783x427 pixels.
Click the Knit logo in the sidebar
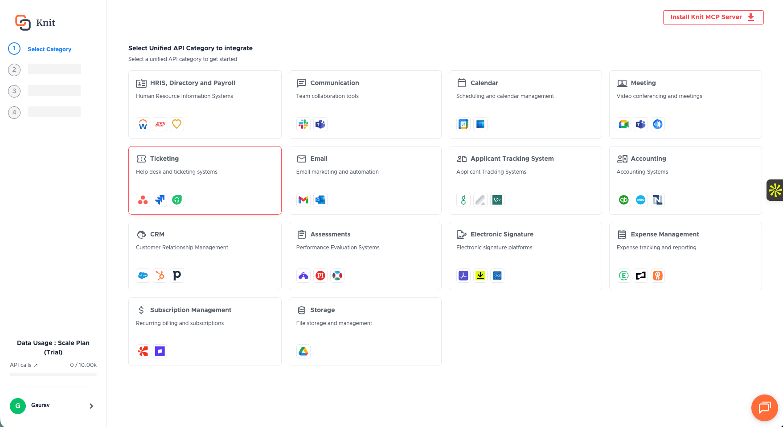click(x=35, y=23)
